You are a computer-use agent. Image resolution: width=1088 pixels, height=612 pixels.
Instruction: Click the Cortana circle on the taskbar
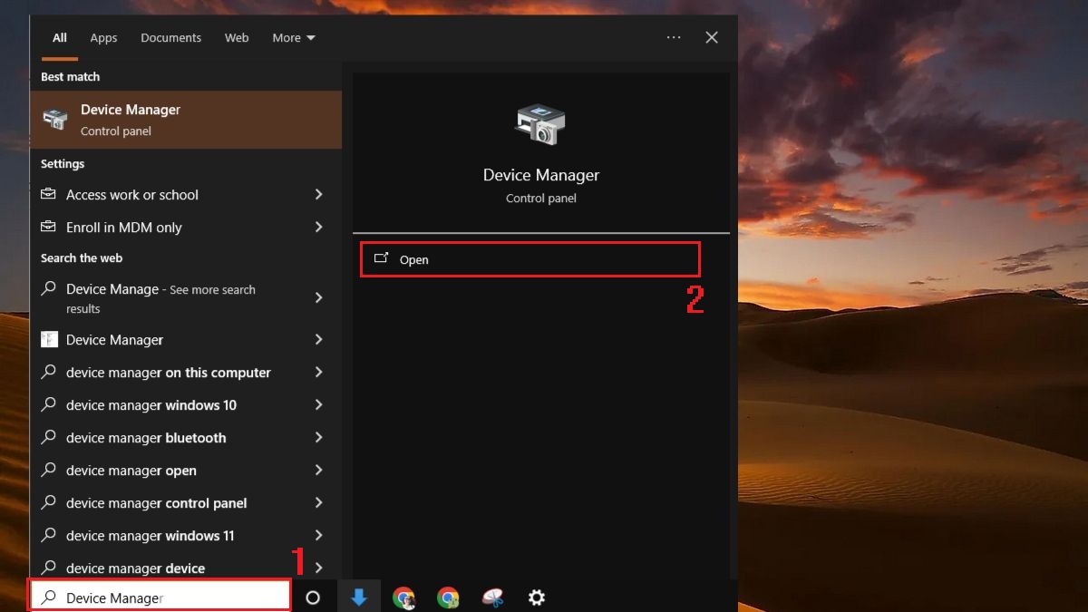(313, 597)
